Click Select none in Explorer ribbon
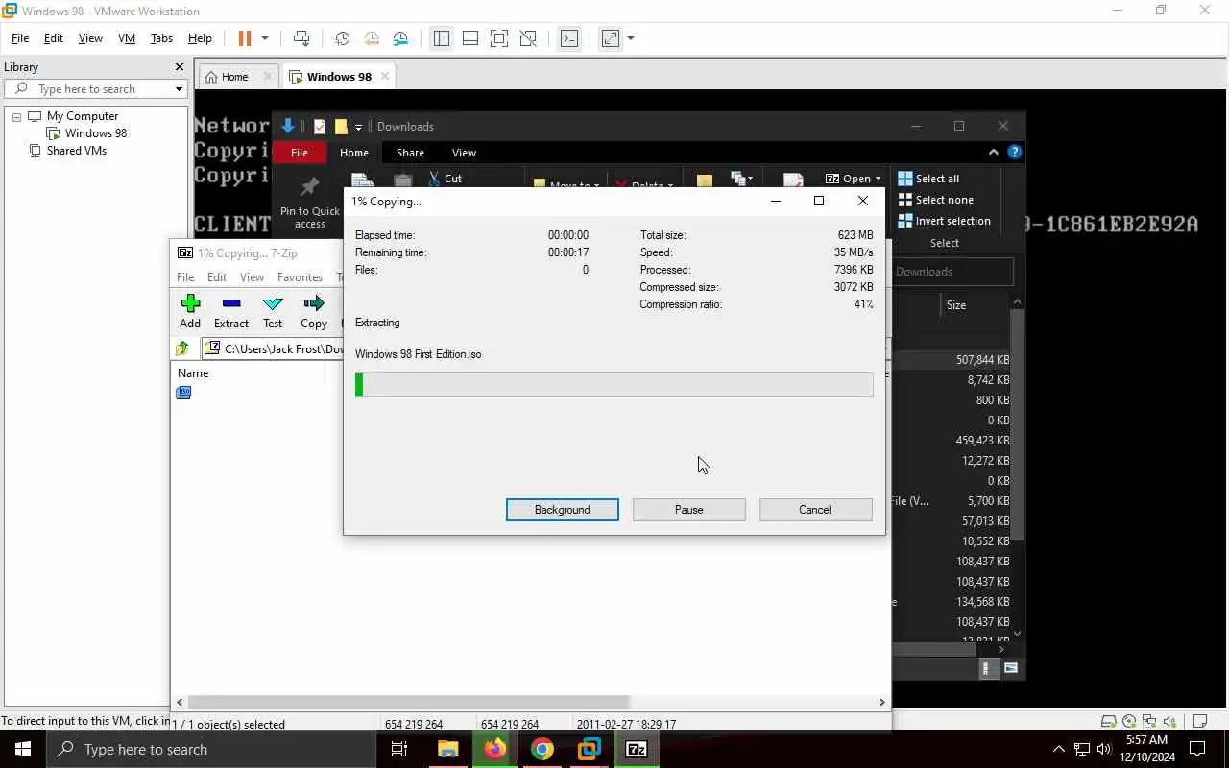 tap(935, 200)
